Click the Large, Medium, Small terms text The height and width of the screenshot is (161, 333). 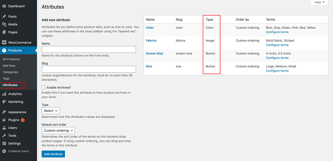click(281, 66)
